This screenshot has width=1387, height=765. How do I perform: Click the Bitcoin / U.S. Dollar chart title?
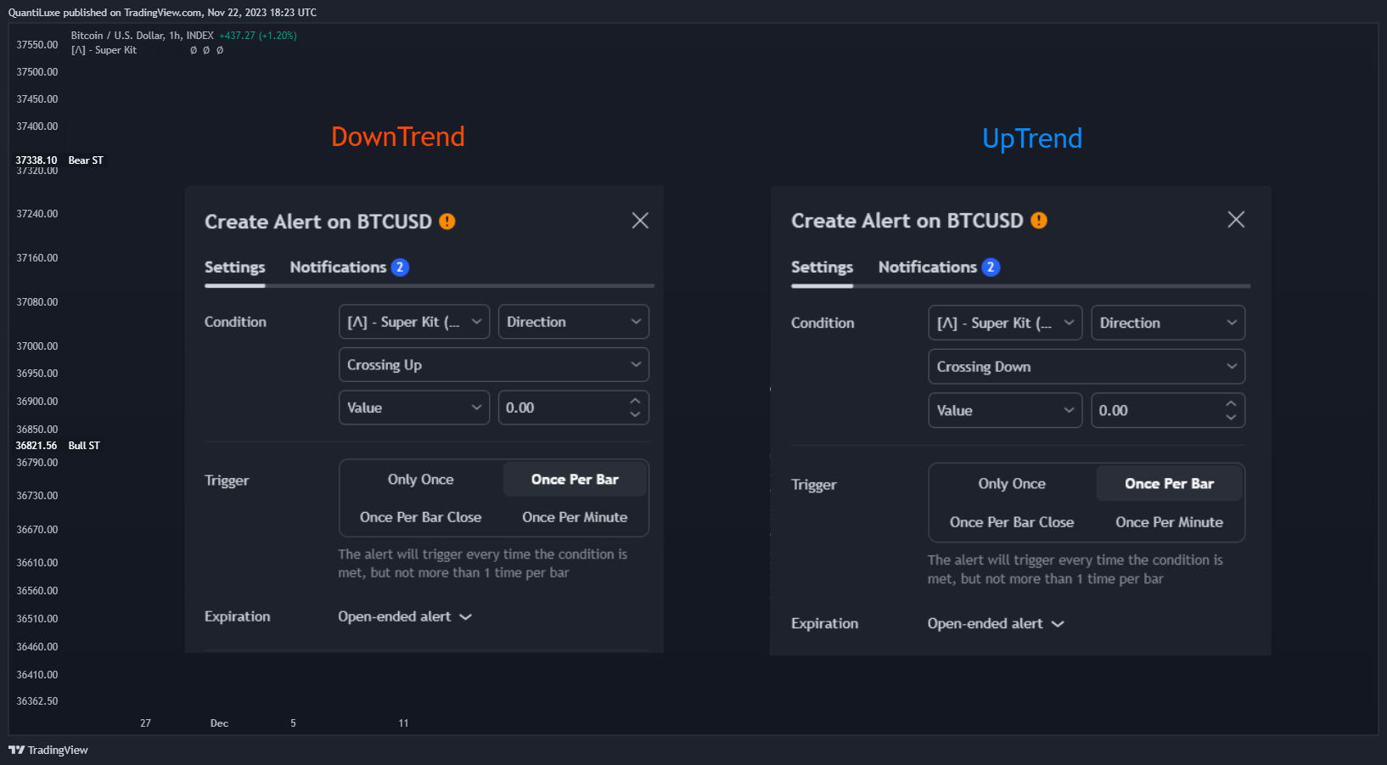pyautogui.click(x=143, y=36)
